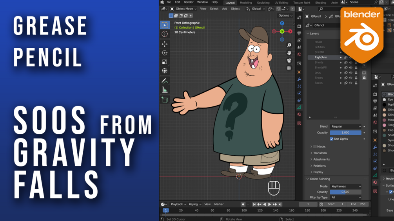Open the World properties globe tab
Viewport: 394px width, 221px height.
(x=299, y=54)
